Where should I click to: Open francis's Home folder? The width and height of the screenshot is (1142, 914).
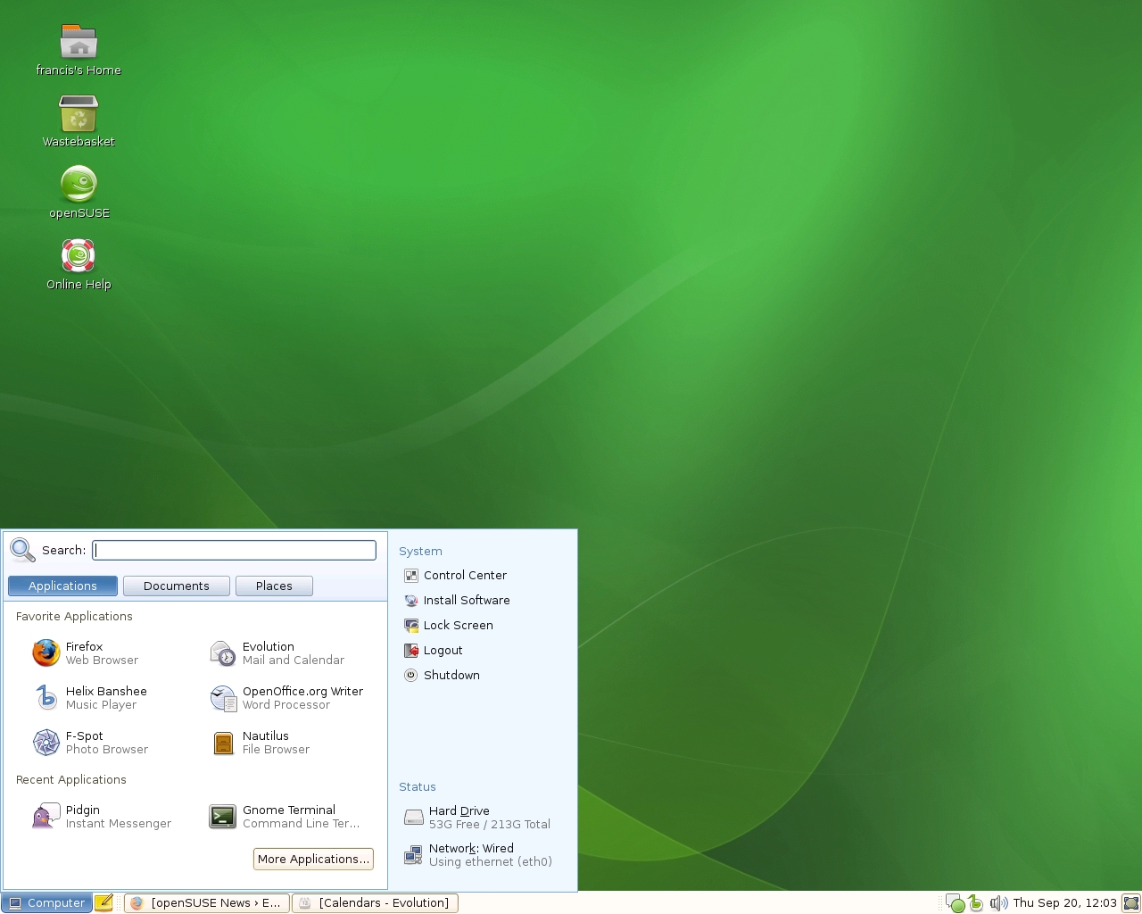pyautogui.click(x=79, y=40)
